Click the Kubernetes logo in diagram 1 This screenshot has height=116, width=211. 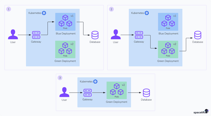(x=44, y=13)
